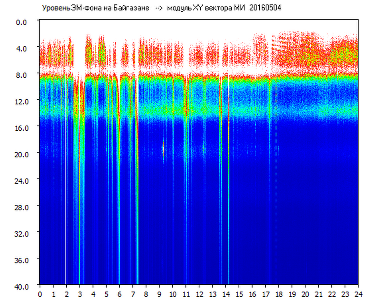
Task: Click the dashed vertical line before hour 18
Action: (276, 135)
